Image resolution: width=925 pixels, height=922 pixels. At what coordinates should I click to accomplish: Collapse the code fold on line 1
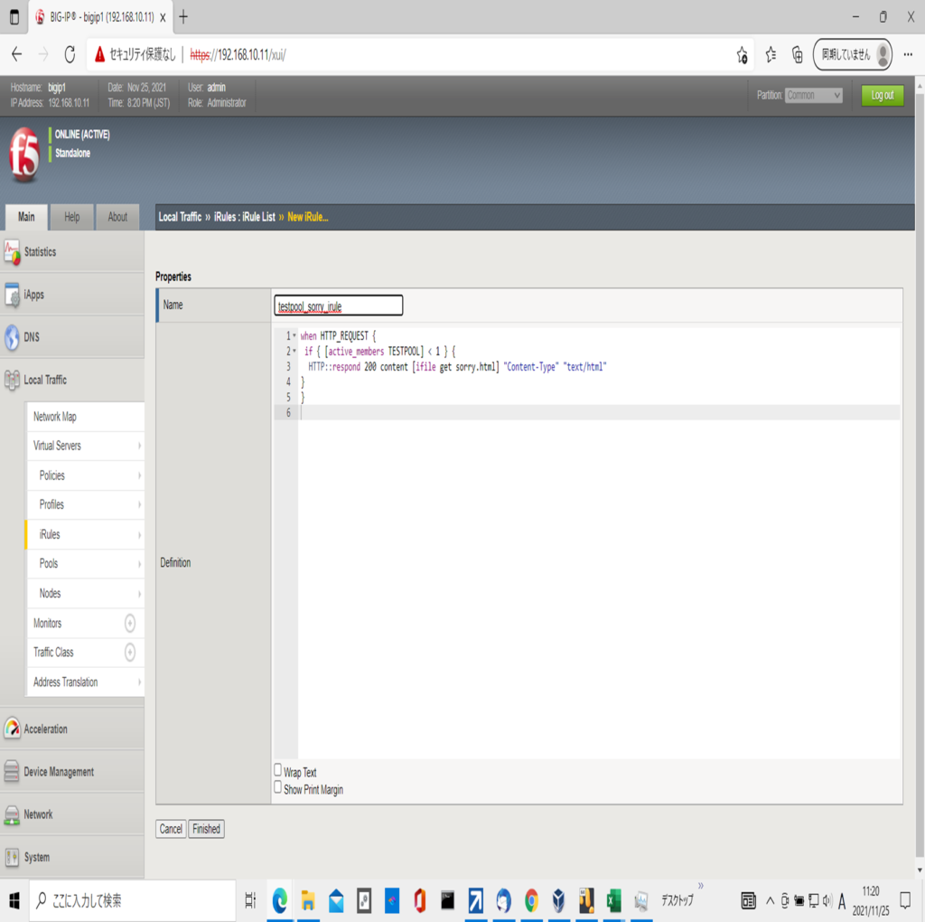(294, 335)
